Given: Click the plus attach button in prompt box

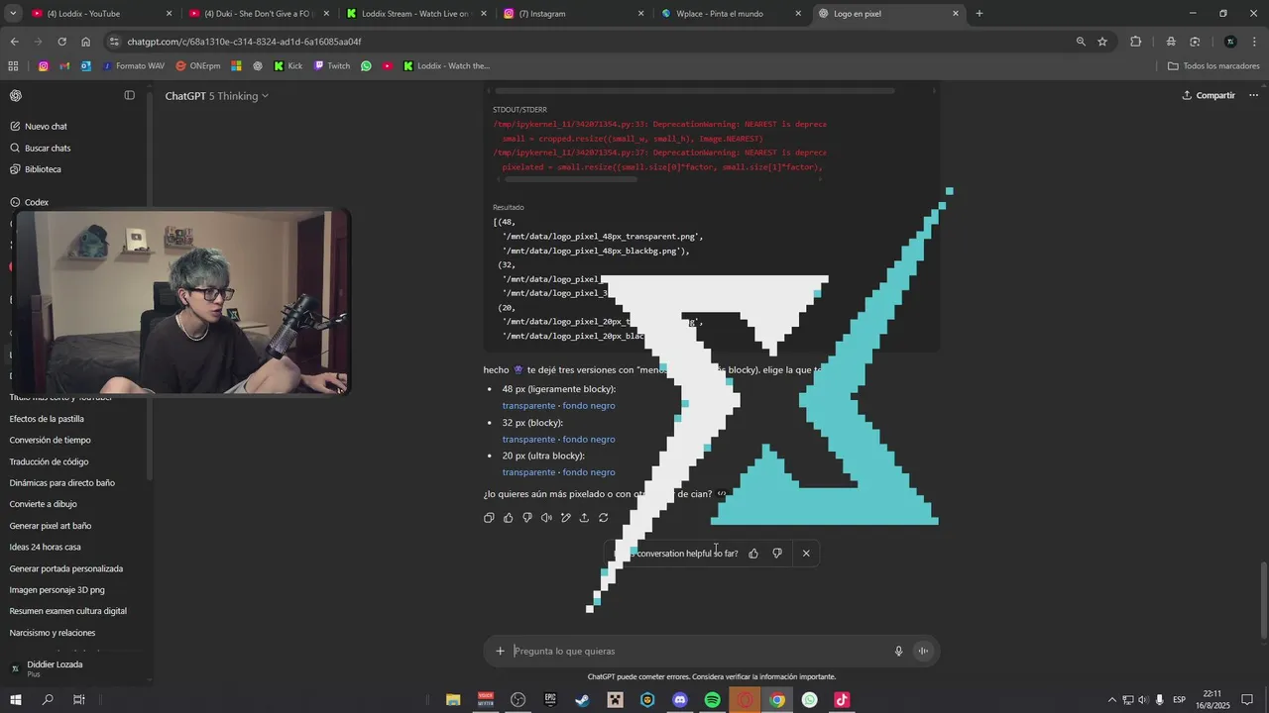Looking at the screenshot, I should click(x=501, y=651).
